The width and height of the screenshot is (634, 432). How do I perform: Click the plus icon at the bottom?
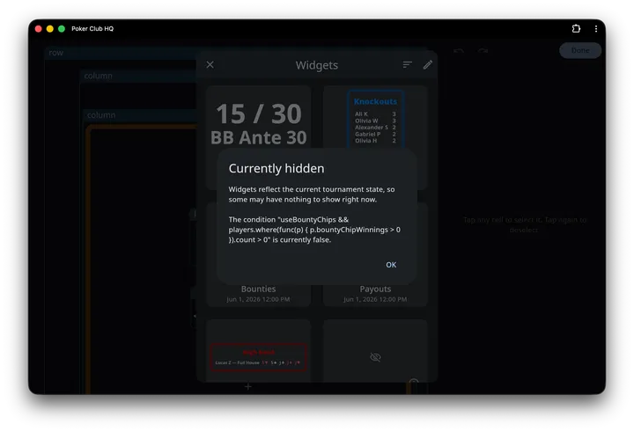click(247, 387)
